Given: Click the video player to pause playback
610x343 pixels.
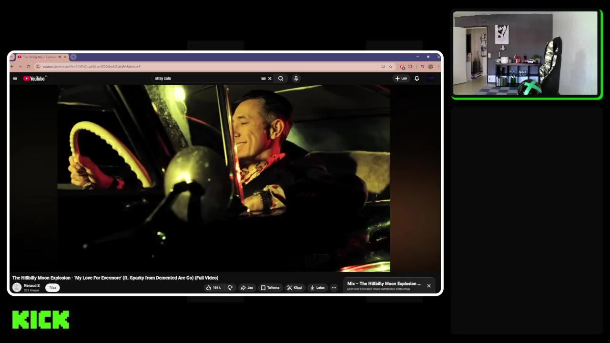Looking at the screenshot, I should click(224, 178).
